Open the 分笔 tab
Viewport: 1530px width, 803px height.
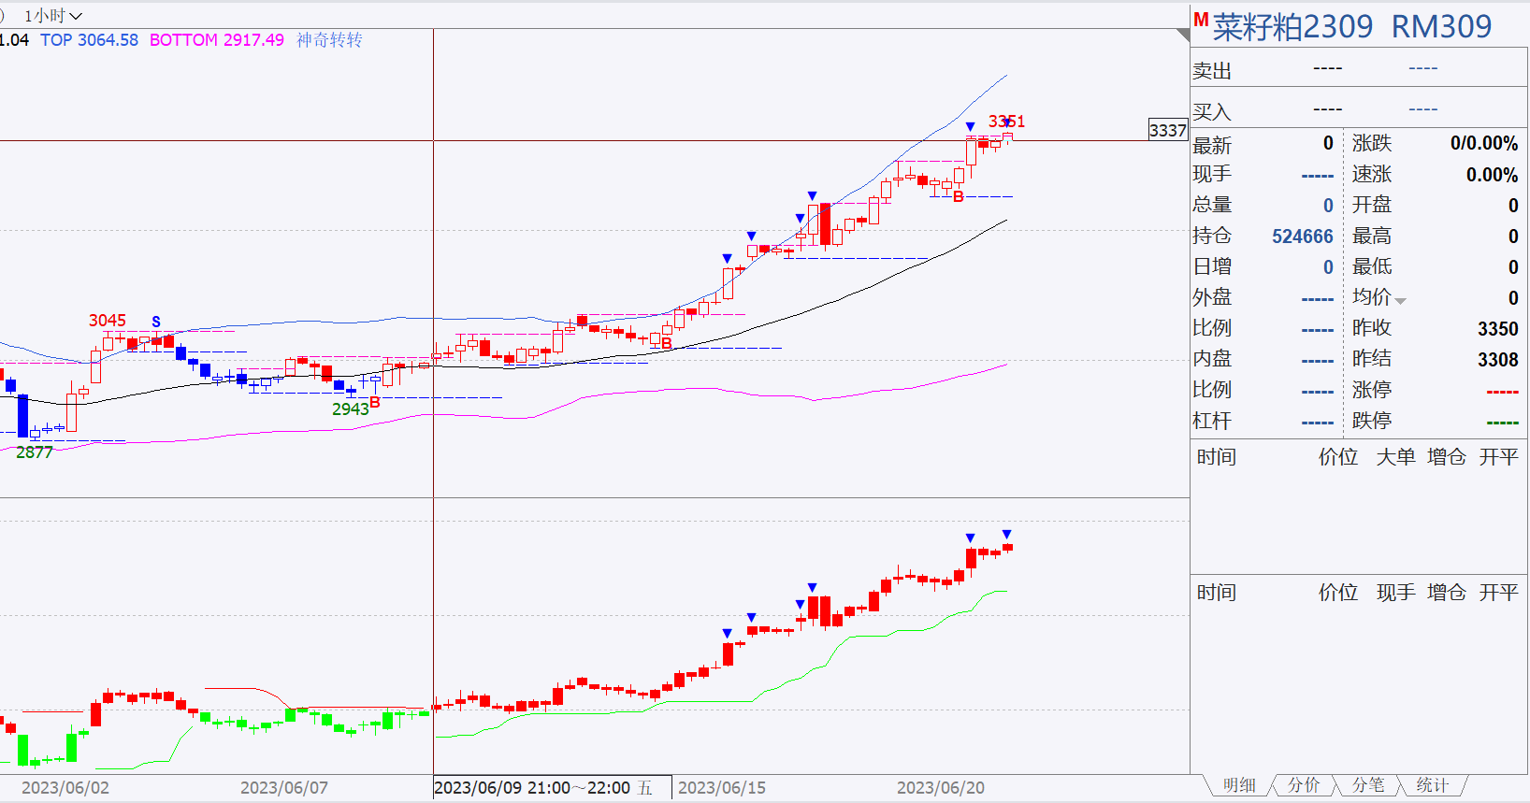point(1368,785)
